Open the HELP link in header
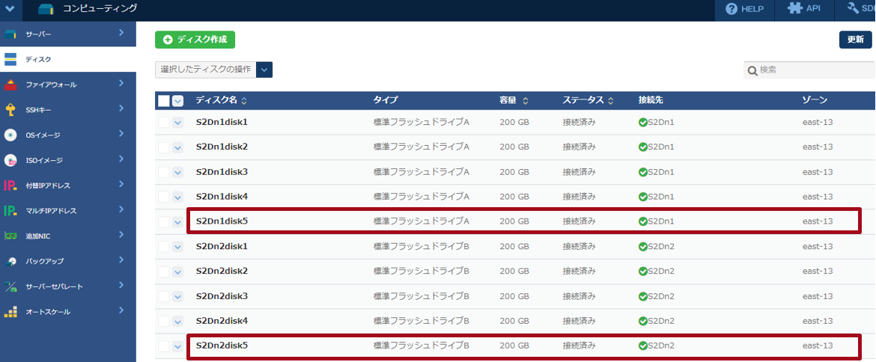Image resolution: width=876 pixels, height=362 pixels. [746, 10]
